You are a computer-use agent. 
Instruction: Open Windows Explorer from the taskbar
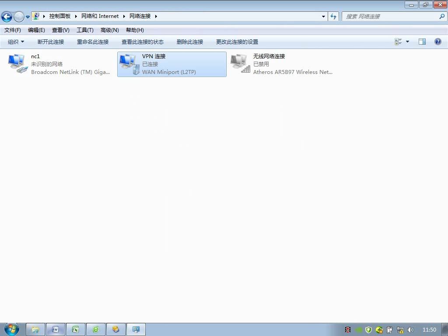click(35, 330)
